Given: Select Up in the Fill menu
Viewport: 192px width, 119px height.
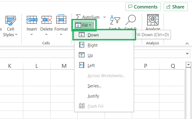Looking at the screenshot, I should pyautogui.click(x=90, y=55).
